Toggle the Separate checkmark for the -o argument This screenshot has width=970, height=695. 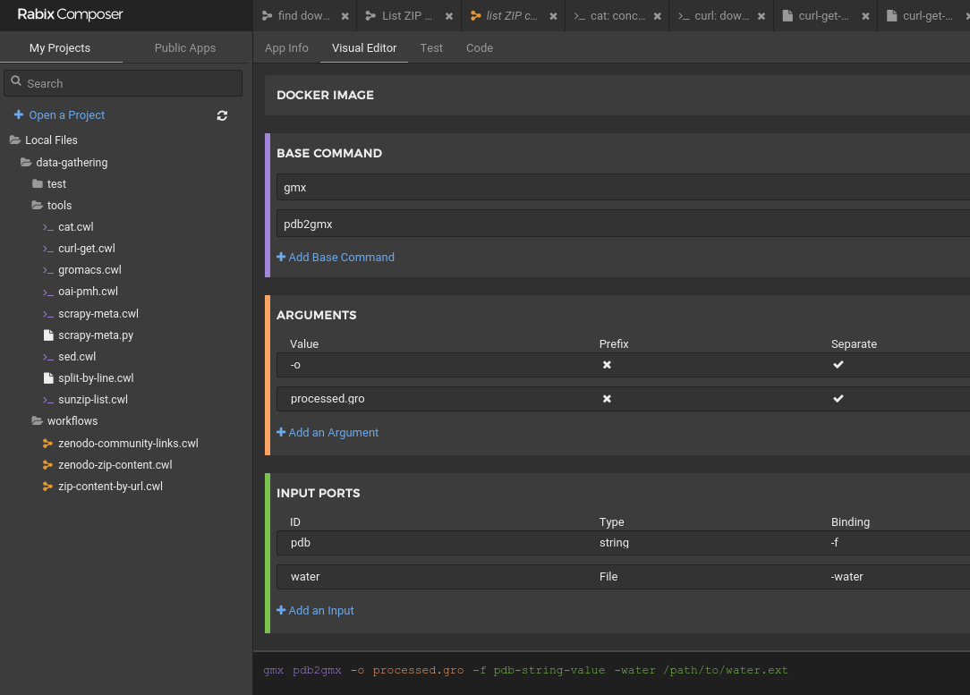click(838, 365)
